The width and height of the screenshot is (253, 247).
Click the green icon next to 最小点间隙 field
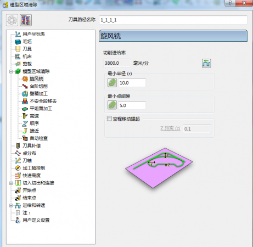click(112, 105)
